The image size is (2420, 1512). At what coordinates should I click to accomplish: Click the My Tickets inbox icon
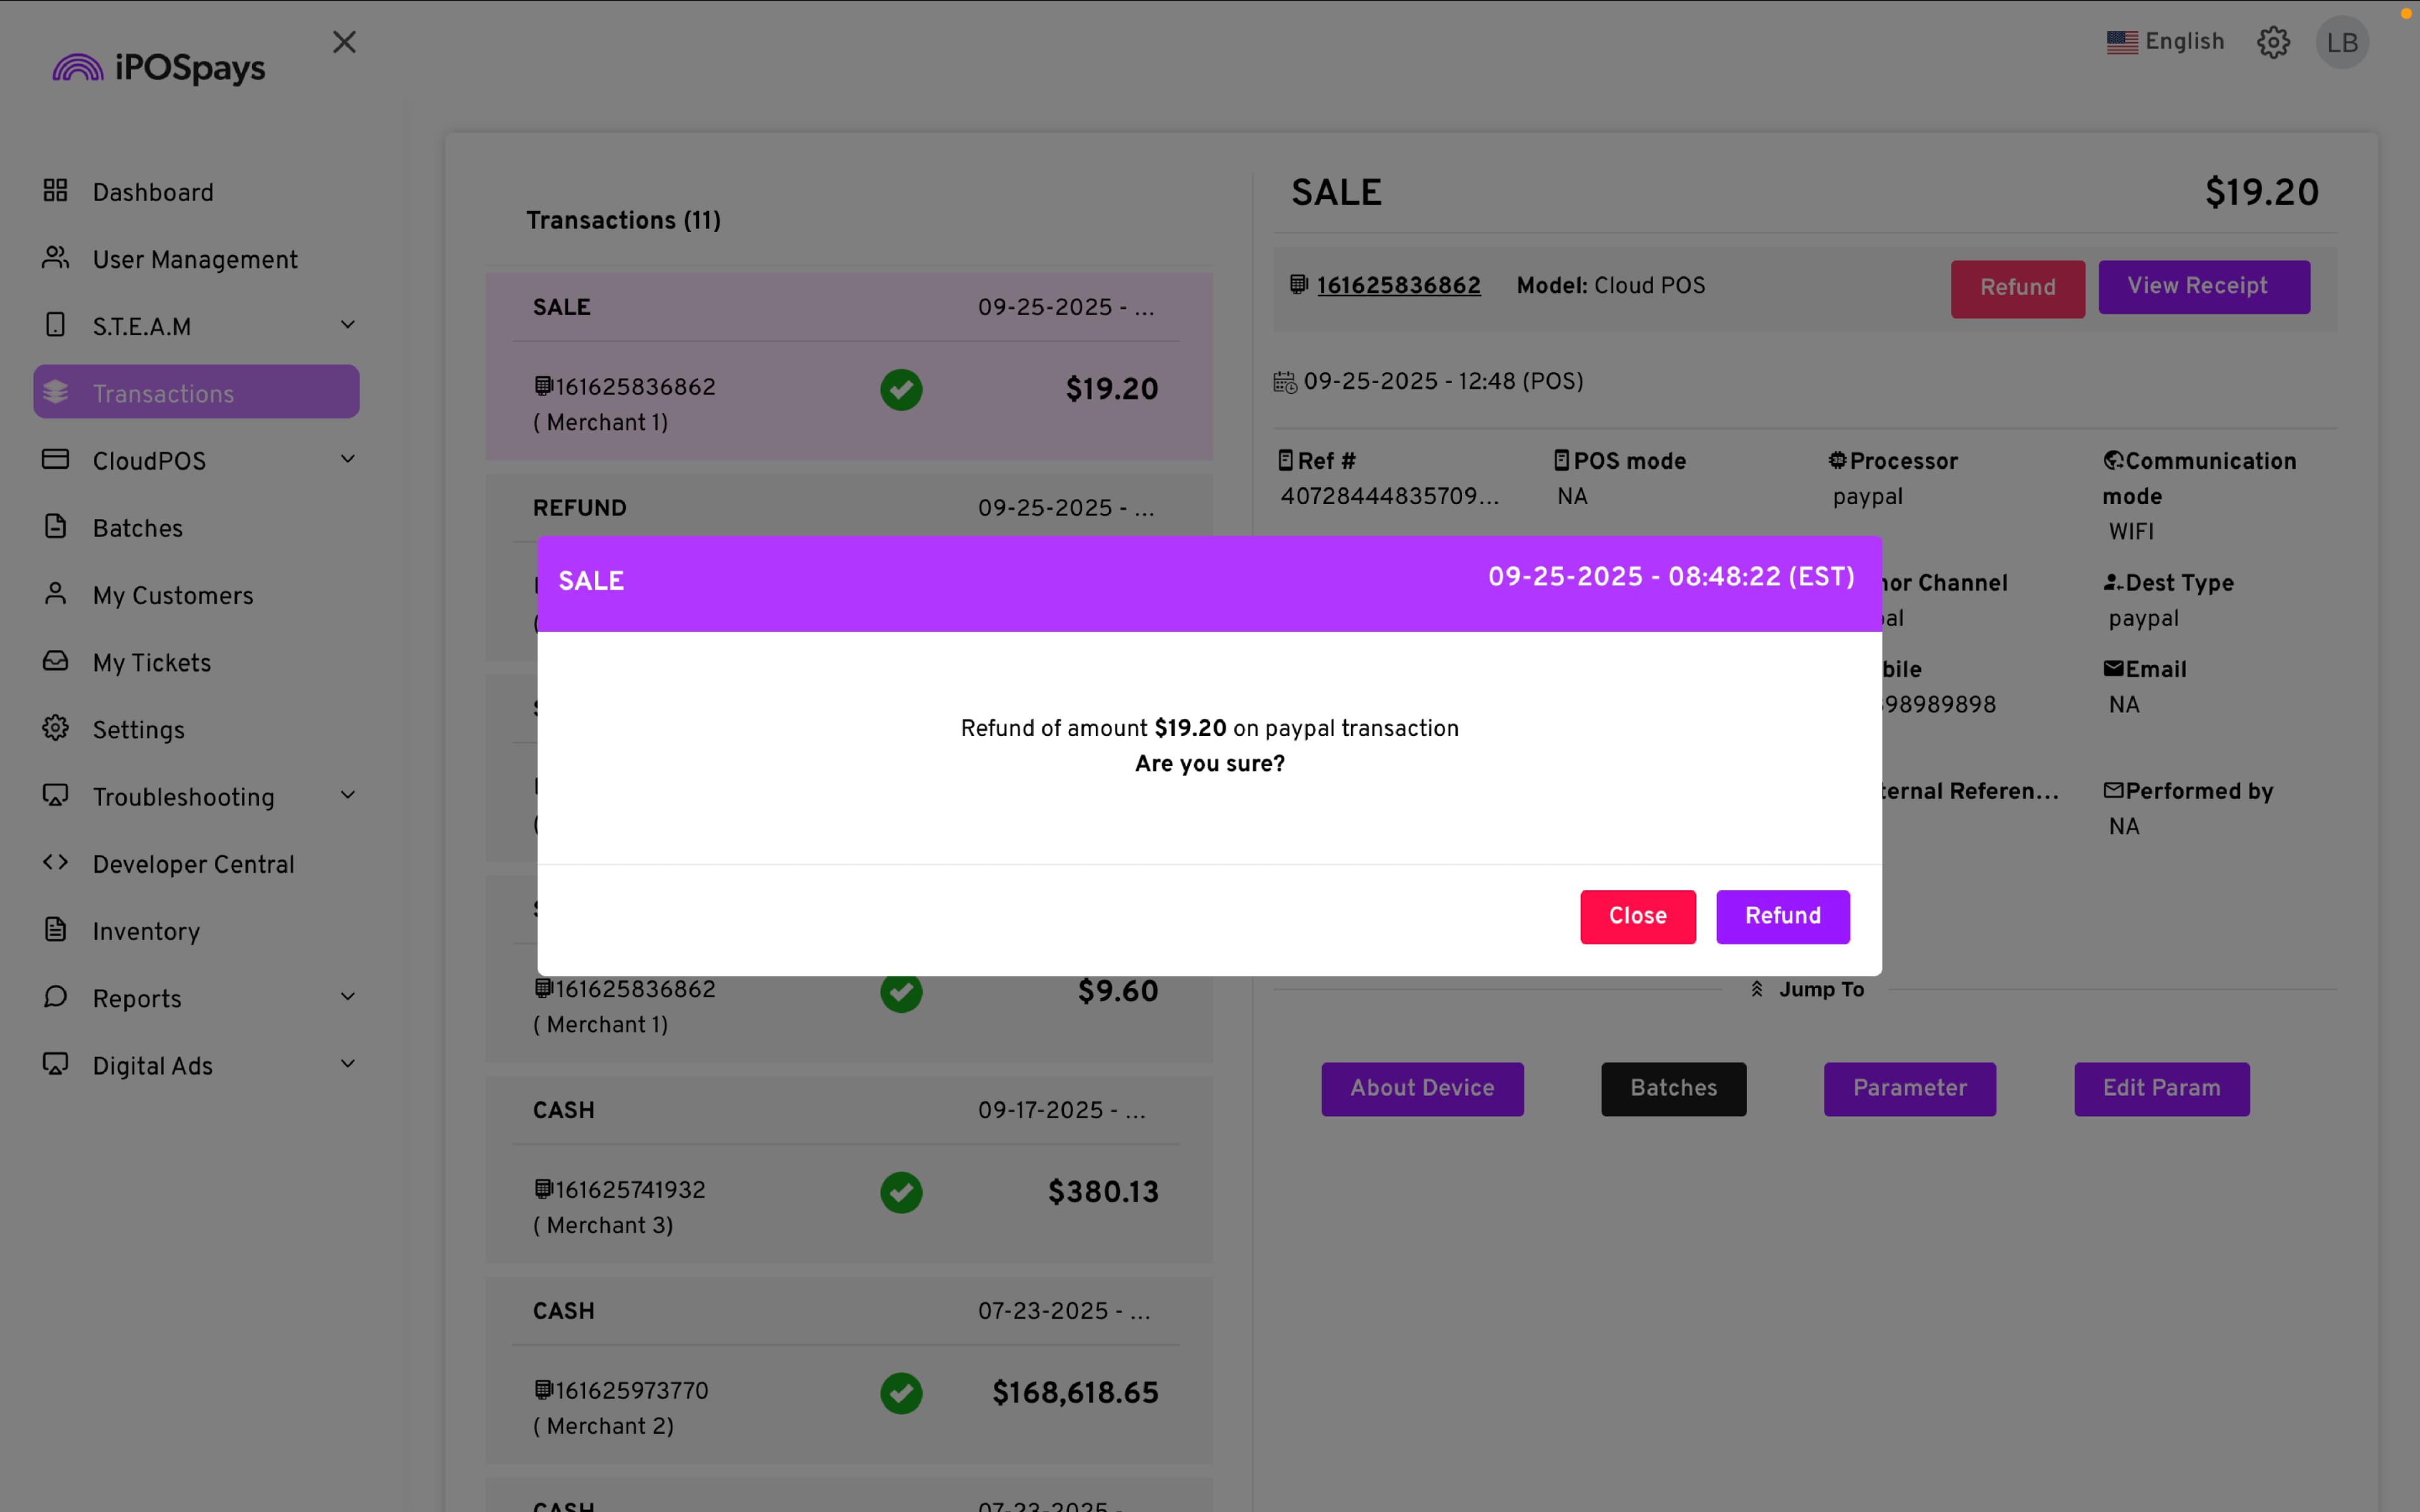coord(55,661)
